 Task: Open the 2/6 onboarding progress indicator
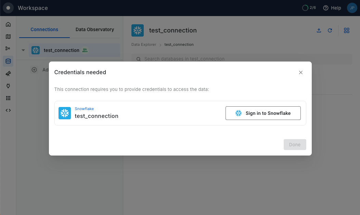click(309, 8)
